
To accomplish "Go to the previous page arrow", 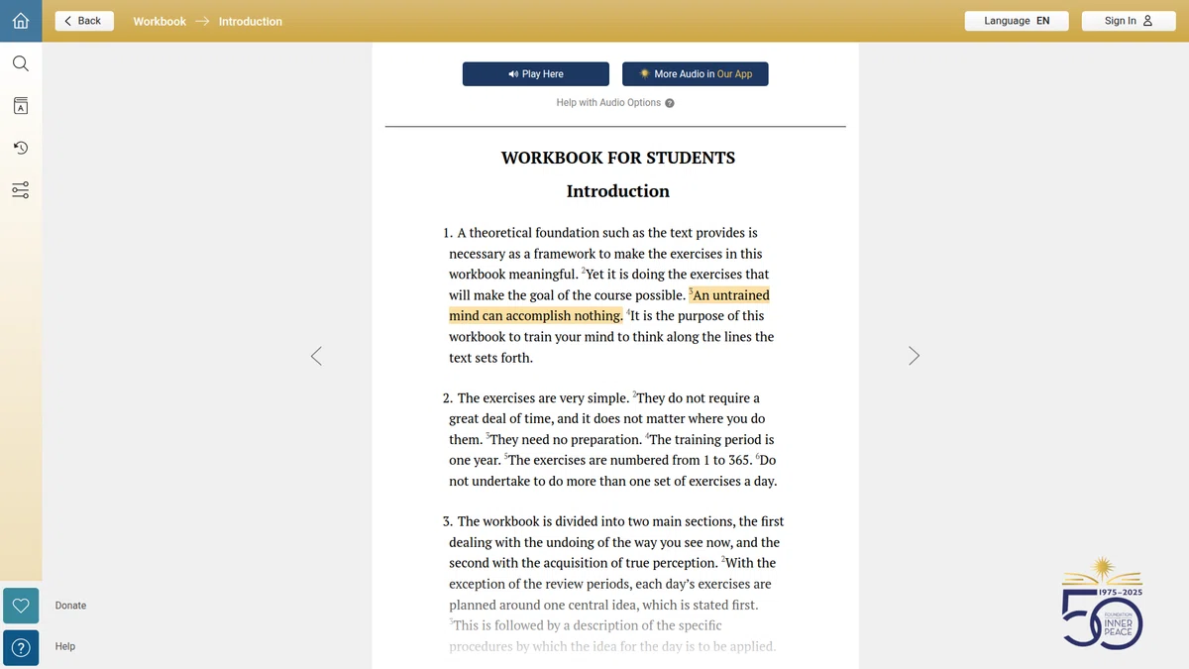I will [x=316, y=356].
